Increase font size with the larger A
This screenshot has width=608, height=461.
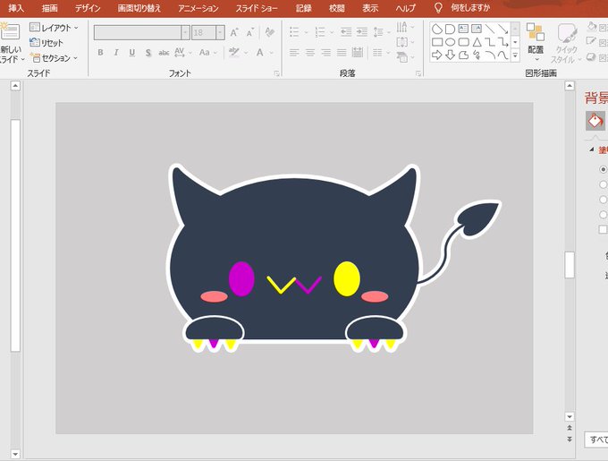(x=234, y=32)
